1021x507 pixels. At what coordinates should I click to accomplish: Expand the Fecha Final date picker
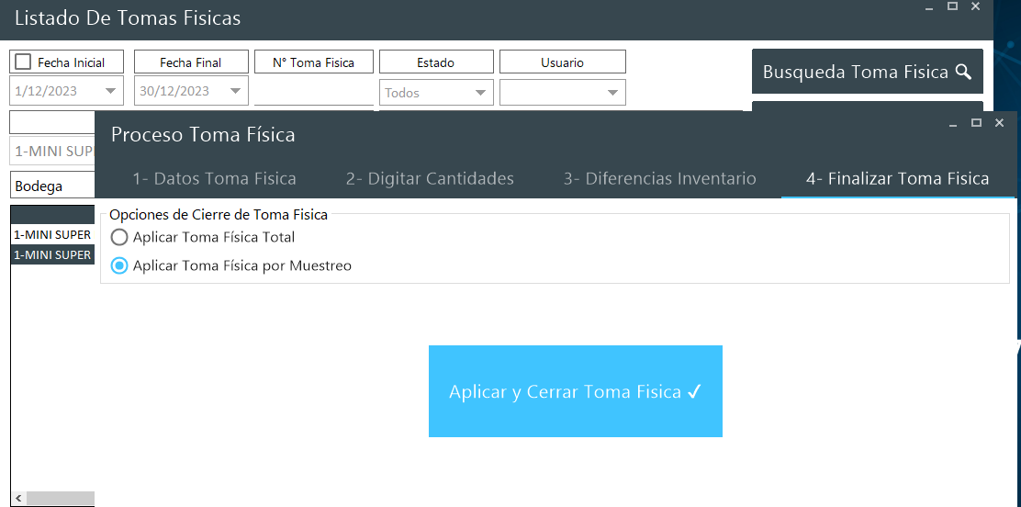(x=236, y=91)
